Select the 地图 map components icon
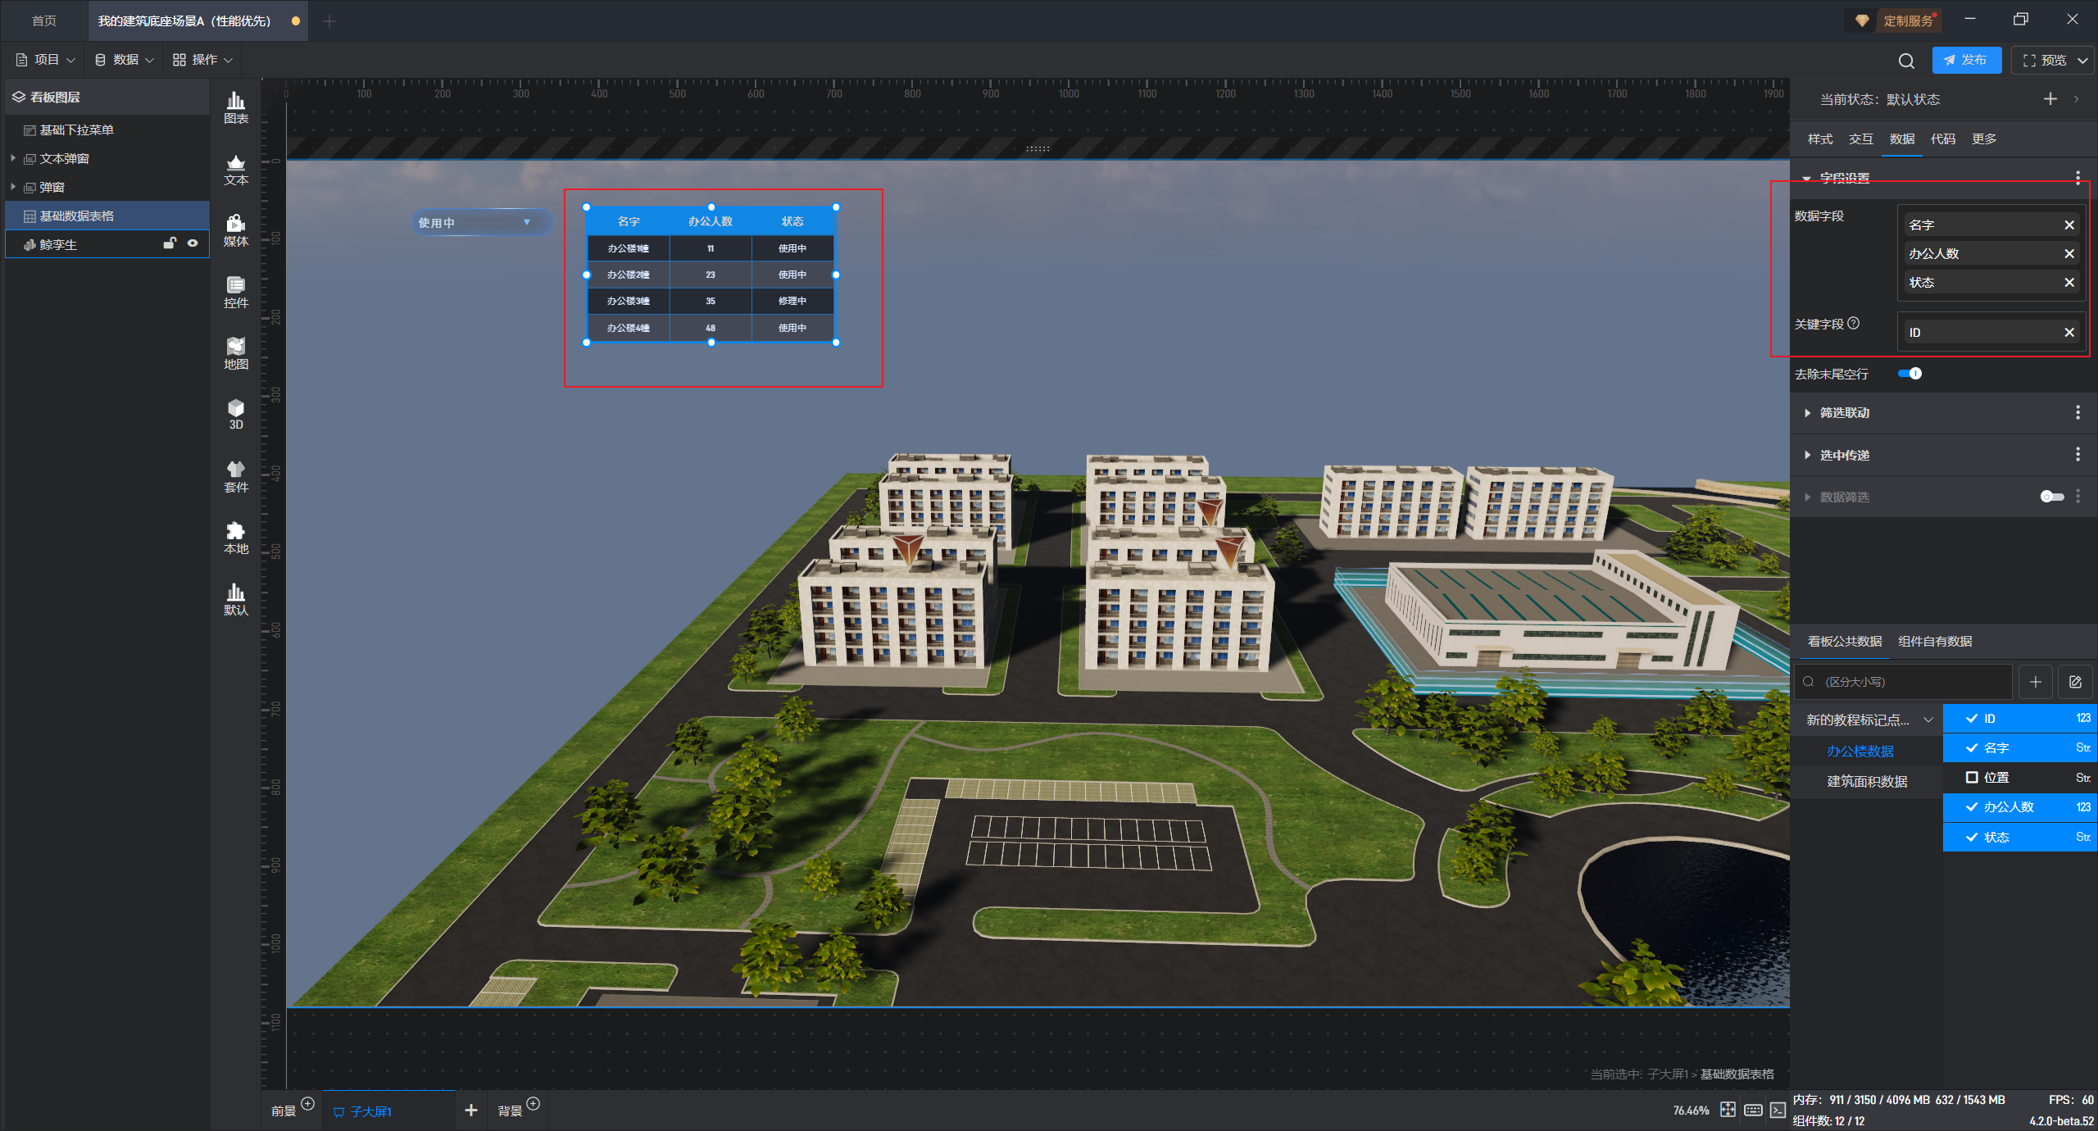Viewport: 2098px width, 1131px height. [x=236, y=353]
